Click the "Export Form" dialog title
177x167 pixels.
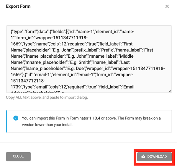(18, 6)
